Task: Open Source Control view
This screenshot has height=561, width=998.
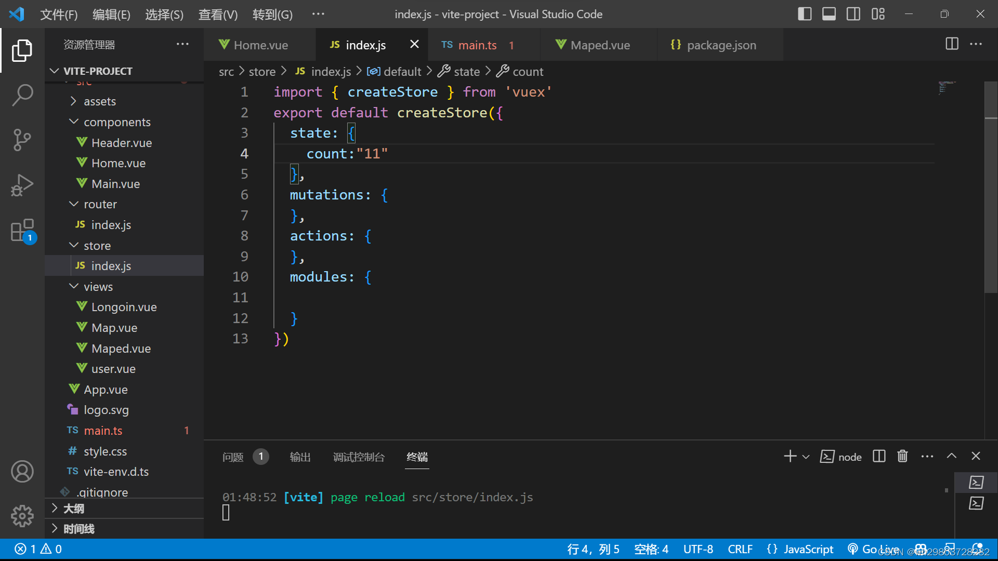Action: point(22,140)
